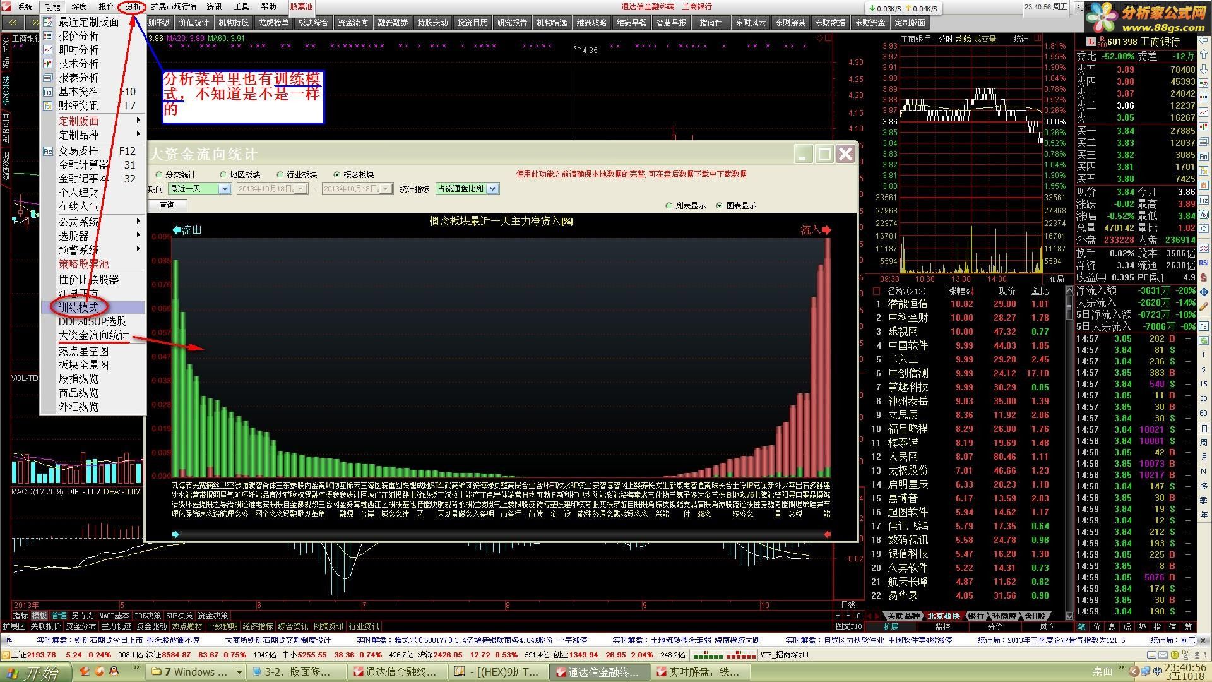The image size is (1212, 682).
Task: Select 地区板块 radio button
Action: click(x=223, y=174)
